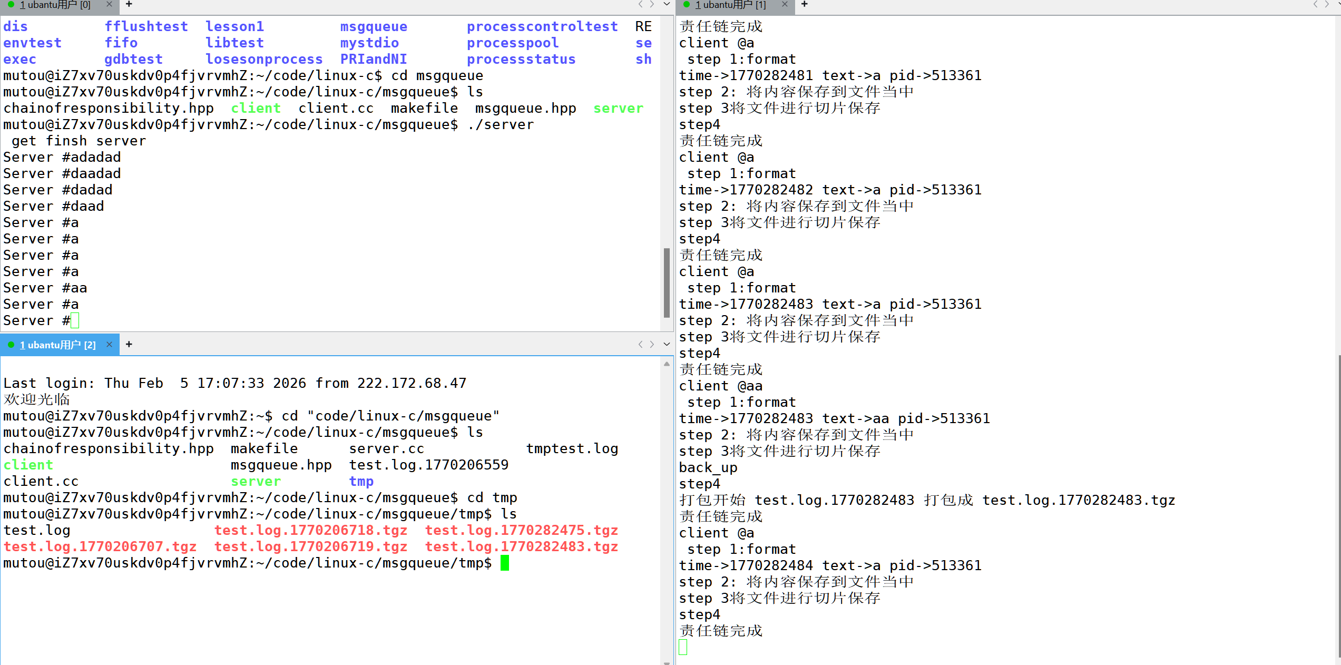Expand tab list chevron in bottom-left pane
Screen dimensions: 1341x665
[x=667, y=344]
